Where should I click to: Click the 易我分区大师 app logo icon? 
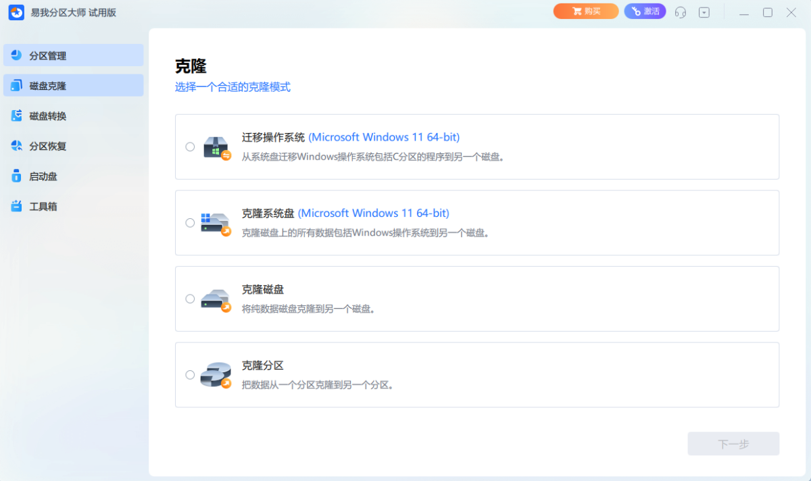[x=16, y=12]
